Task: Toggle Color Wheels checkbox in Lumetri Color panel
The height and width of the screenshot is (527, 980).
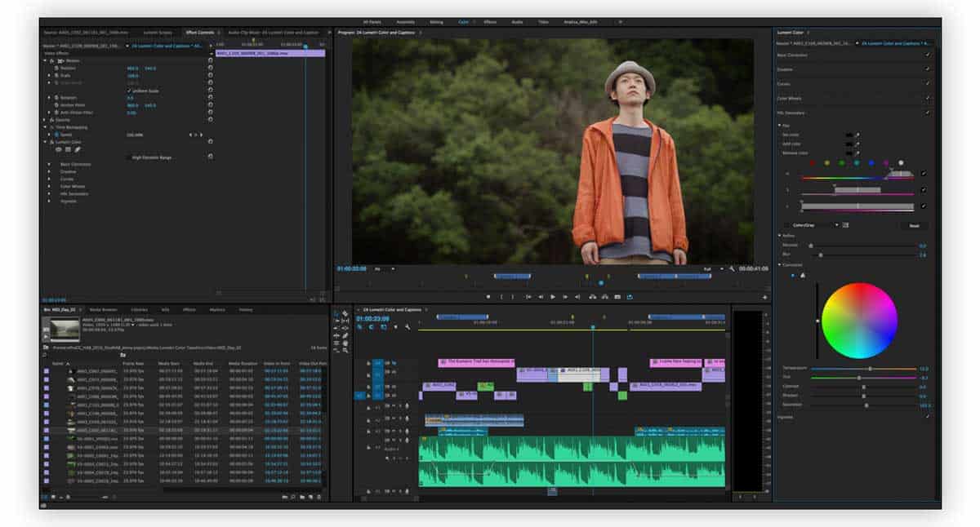Action: click(x=928, y=99)
